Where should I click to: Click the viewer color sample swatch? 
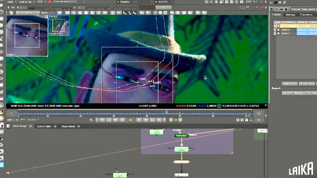coord(219,106)
